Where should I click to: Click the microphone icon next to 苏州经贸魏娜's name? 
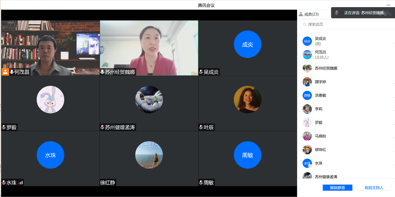pyautogui.click(x=102, y=72)
